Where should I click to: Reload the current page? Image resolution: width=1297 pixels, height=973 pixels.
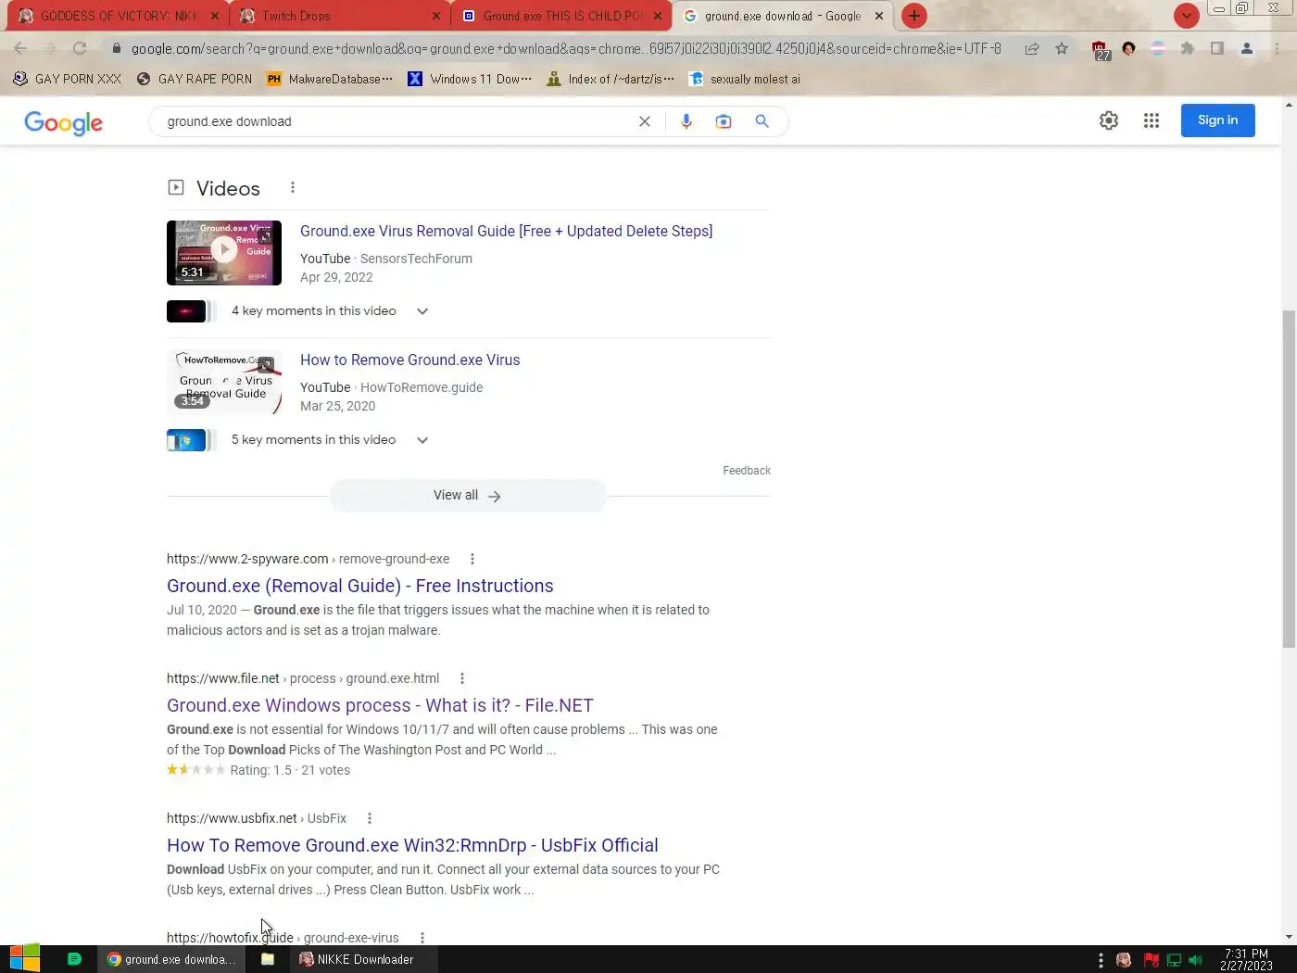tap(80, 48)
